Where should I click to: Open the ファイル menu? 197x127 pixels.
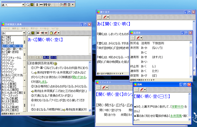6,29
